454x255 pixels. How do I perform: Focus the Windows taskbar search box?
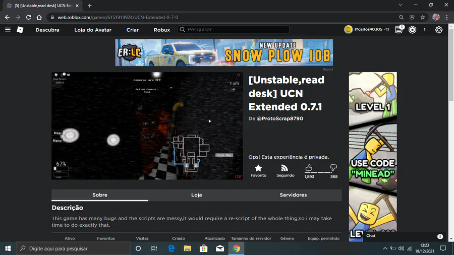tap(73, 248)
